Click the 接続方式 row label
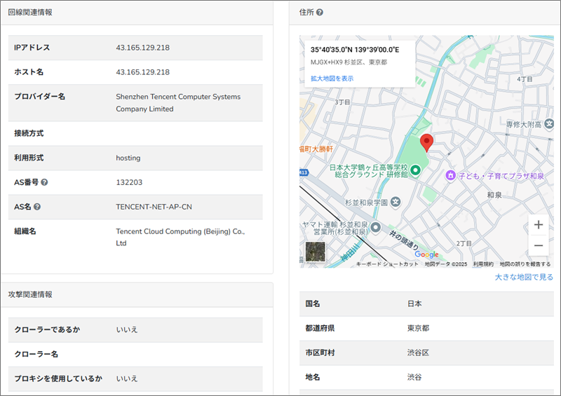 tap(29, 133)
